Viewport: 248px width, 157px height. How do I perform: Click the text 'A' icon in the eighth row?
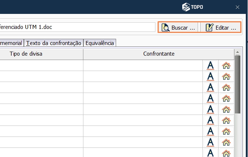211,142
